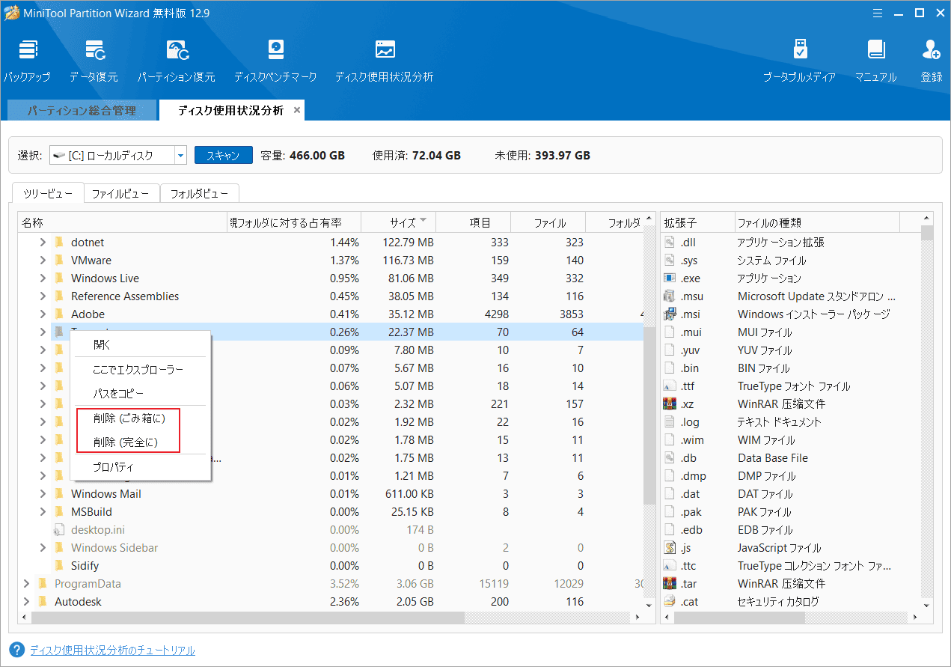
Task: Switch to ファイルビュー tab
Action: pyautogui.click(x=122, y=193)
